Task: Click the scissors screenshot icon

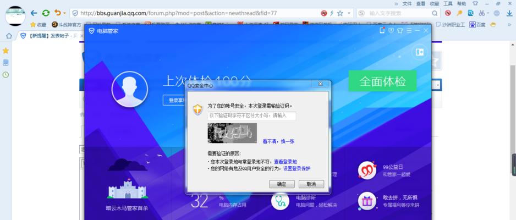Action: coord(482,13)
